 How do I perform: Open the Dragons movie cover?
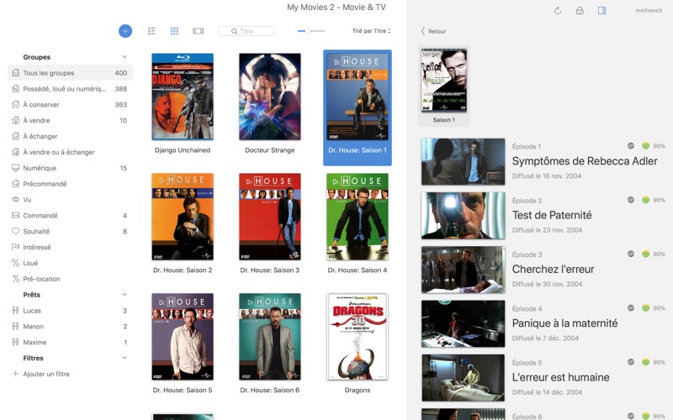[358, 337]
